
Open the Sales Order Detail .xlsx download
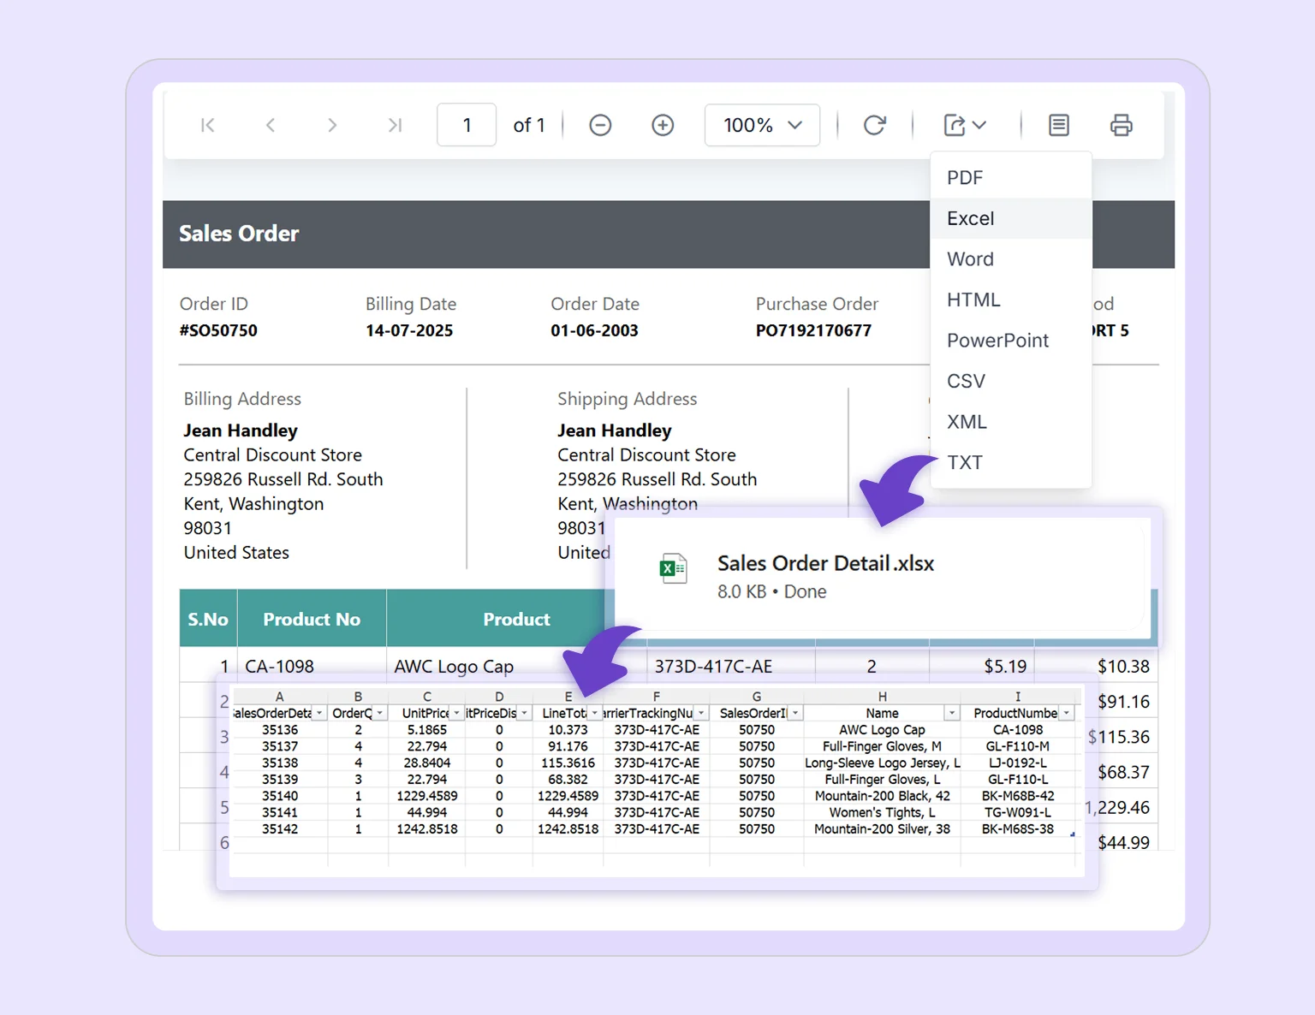[824, 563]
